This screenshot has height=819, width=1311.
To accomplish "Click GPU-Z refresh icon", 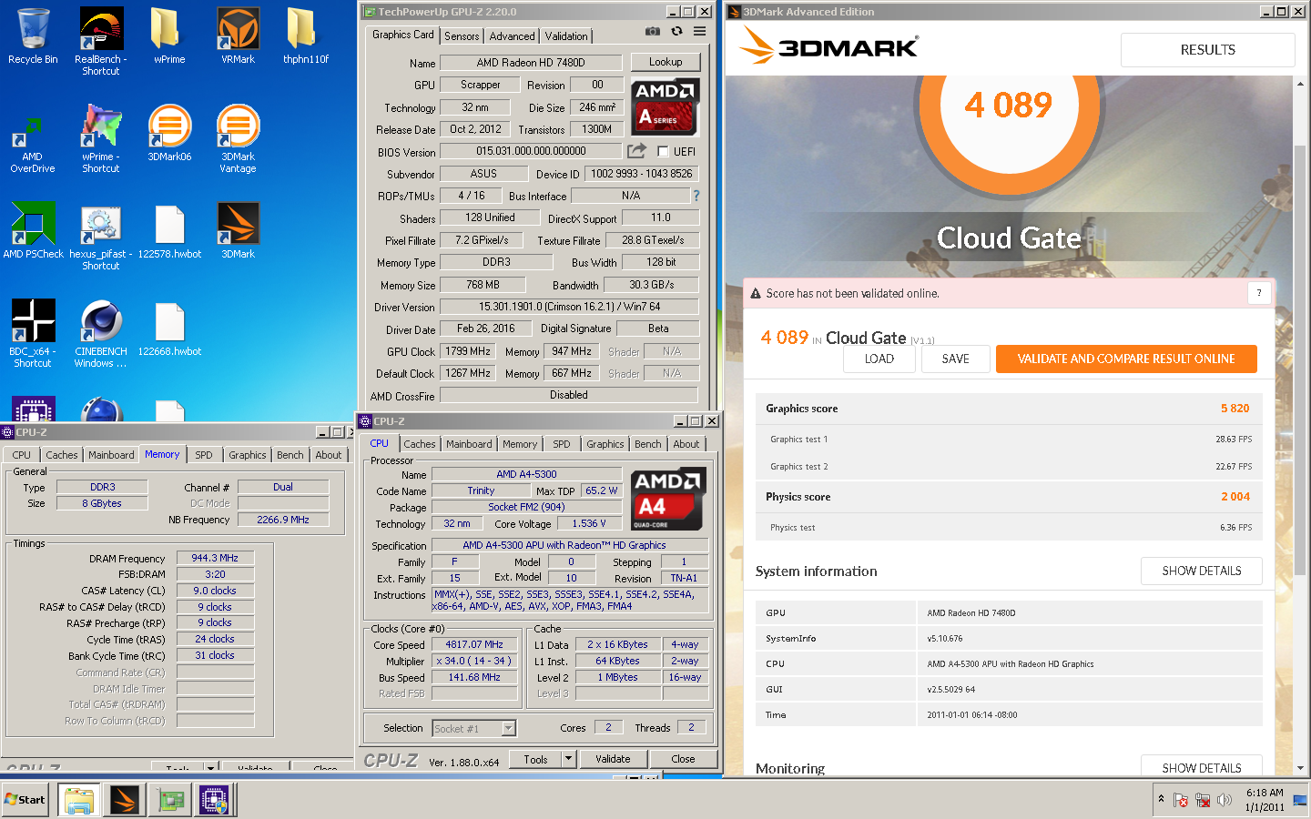I will click(676, 31).
